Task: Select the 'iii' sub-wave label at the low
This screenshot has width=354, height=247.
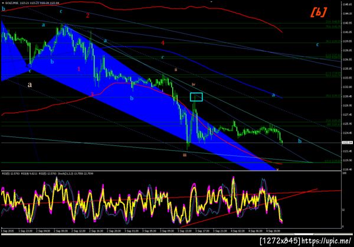Action: click(185, 155)
